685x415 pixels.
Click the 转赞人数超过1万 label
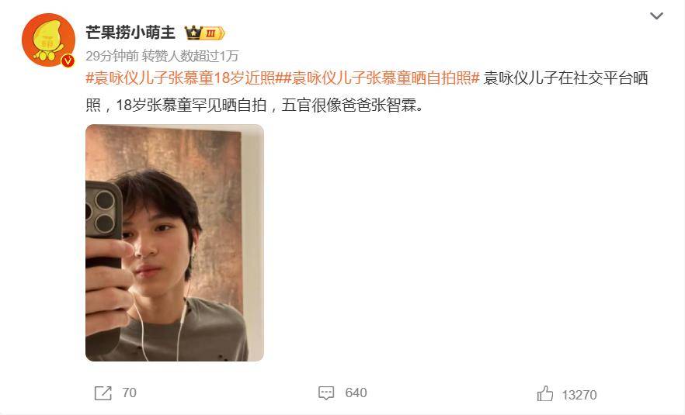pos(190,56)
